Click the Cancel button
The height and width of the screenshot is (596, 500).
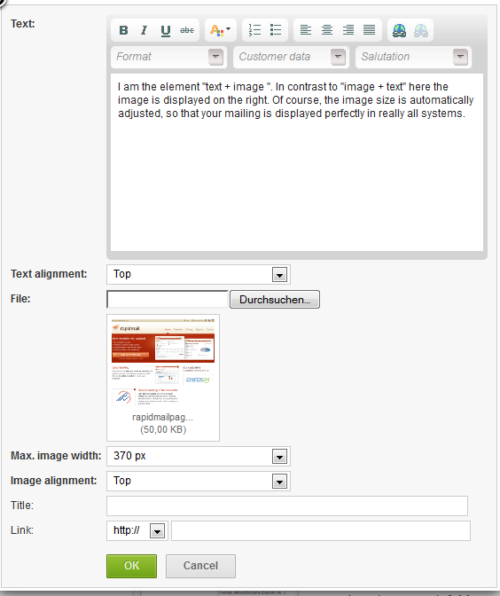tap(200, 566)
